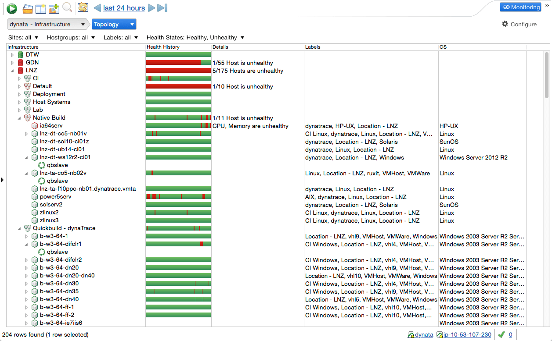Click qbslave agent icon under lnz-ta-co5-nb02v
552x341 pixels.
42,181
